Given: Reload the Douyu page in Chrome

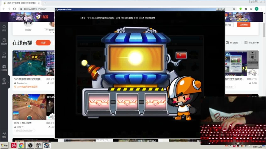Looking at the screenshot, I should coord(14,9).
